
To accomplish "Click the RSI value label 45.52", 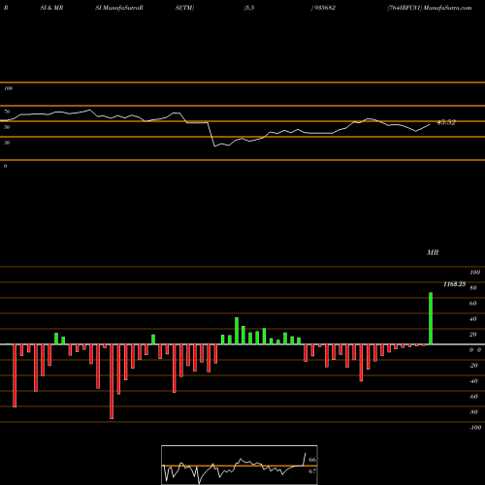I will coord(446,122).
